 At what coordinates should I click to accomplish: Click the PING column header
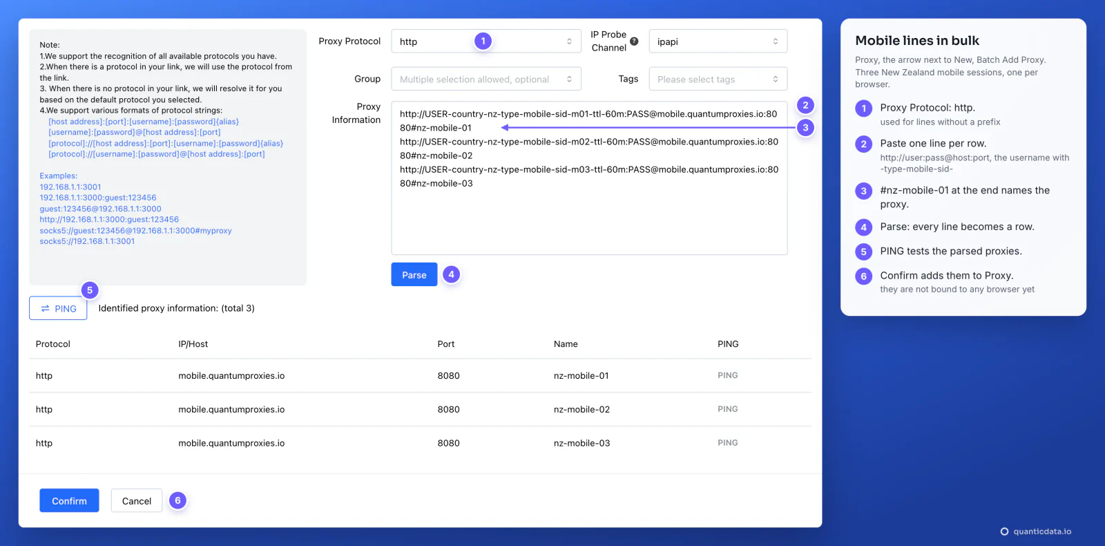728,344
